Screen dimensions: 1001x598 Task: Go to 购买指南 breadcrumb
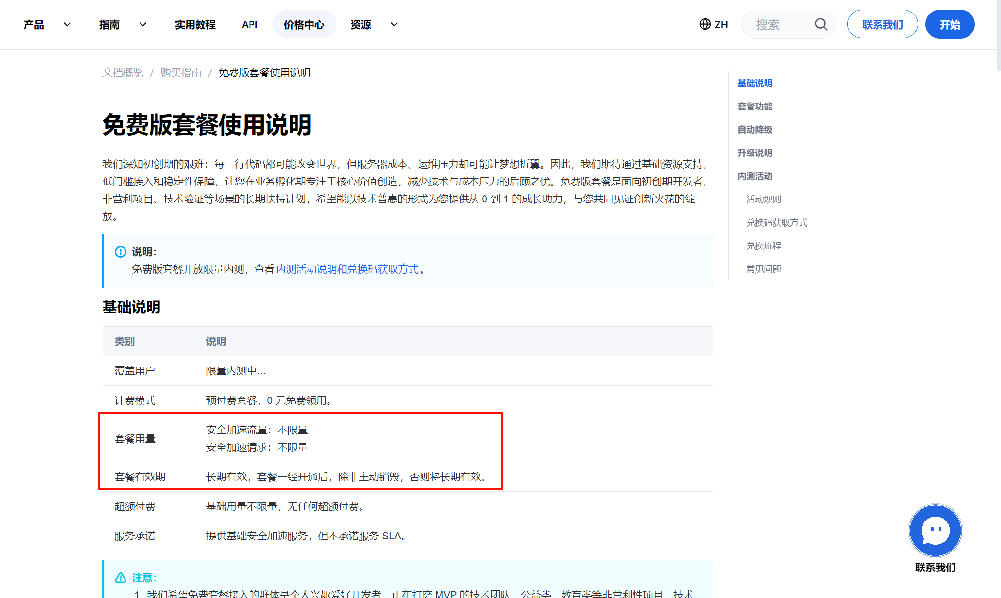pyautogui.click(x=181, y=73)
